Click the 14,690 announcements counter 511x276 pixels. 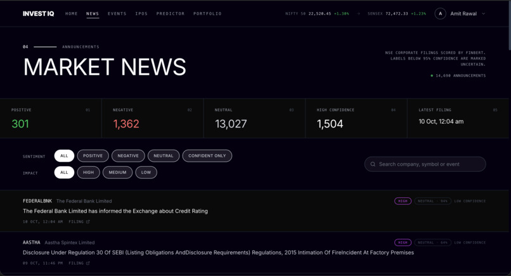(x=458, y=76)
